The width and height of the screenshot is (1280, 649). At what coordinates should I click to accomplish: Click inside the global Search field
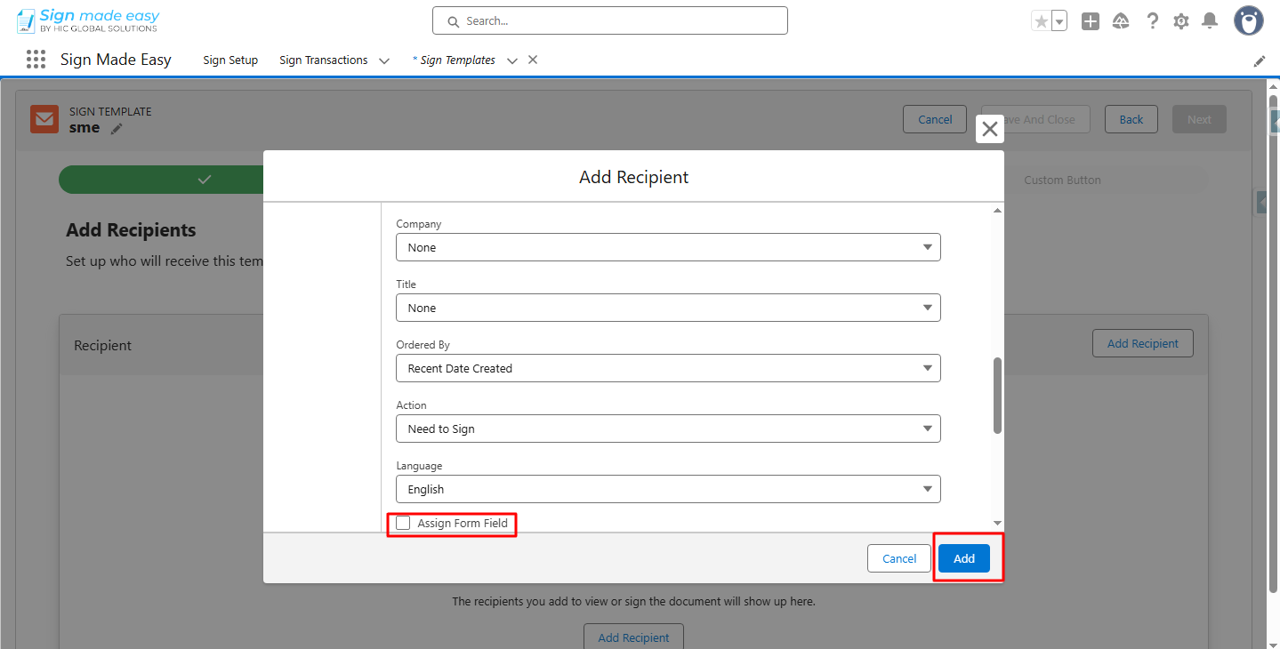609,20
